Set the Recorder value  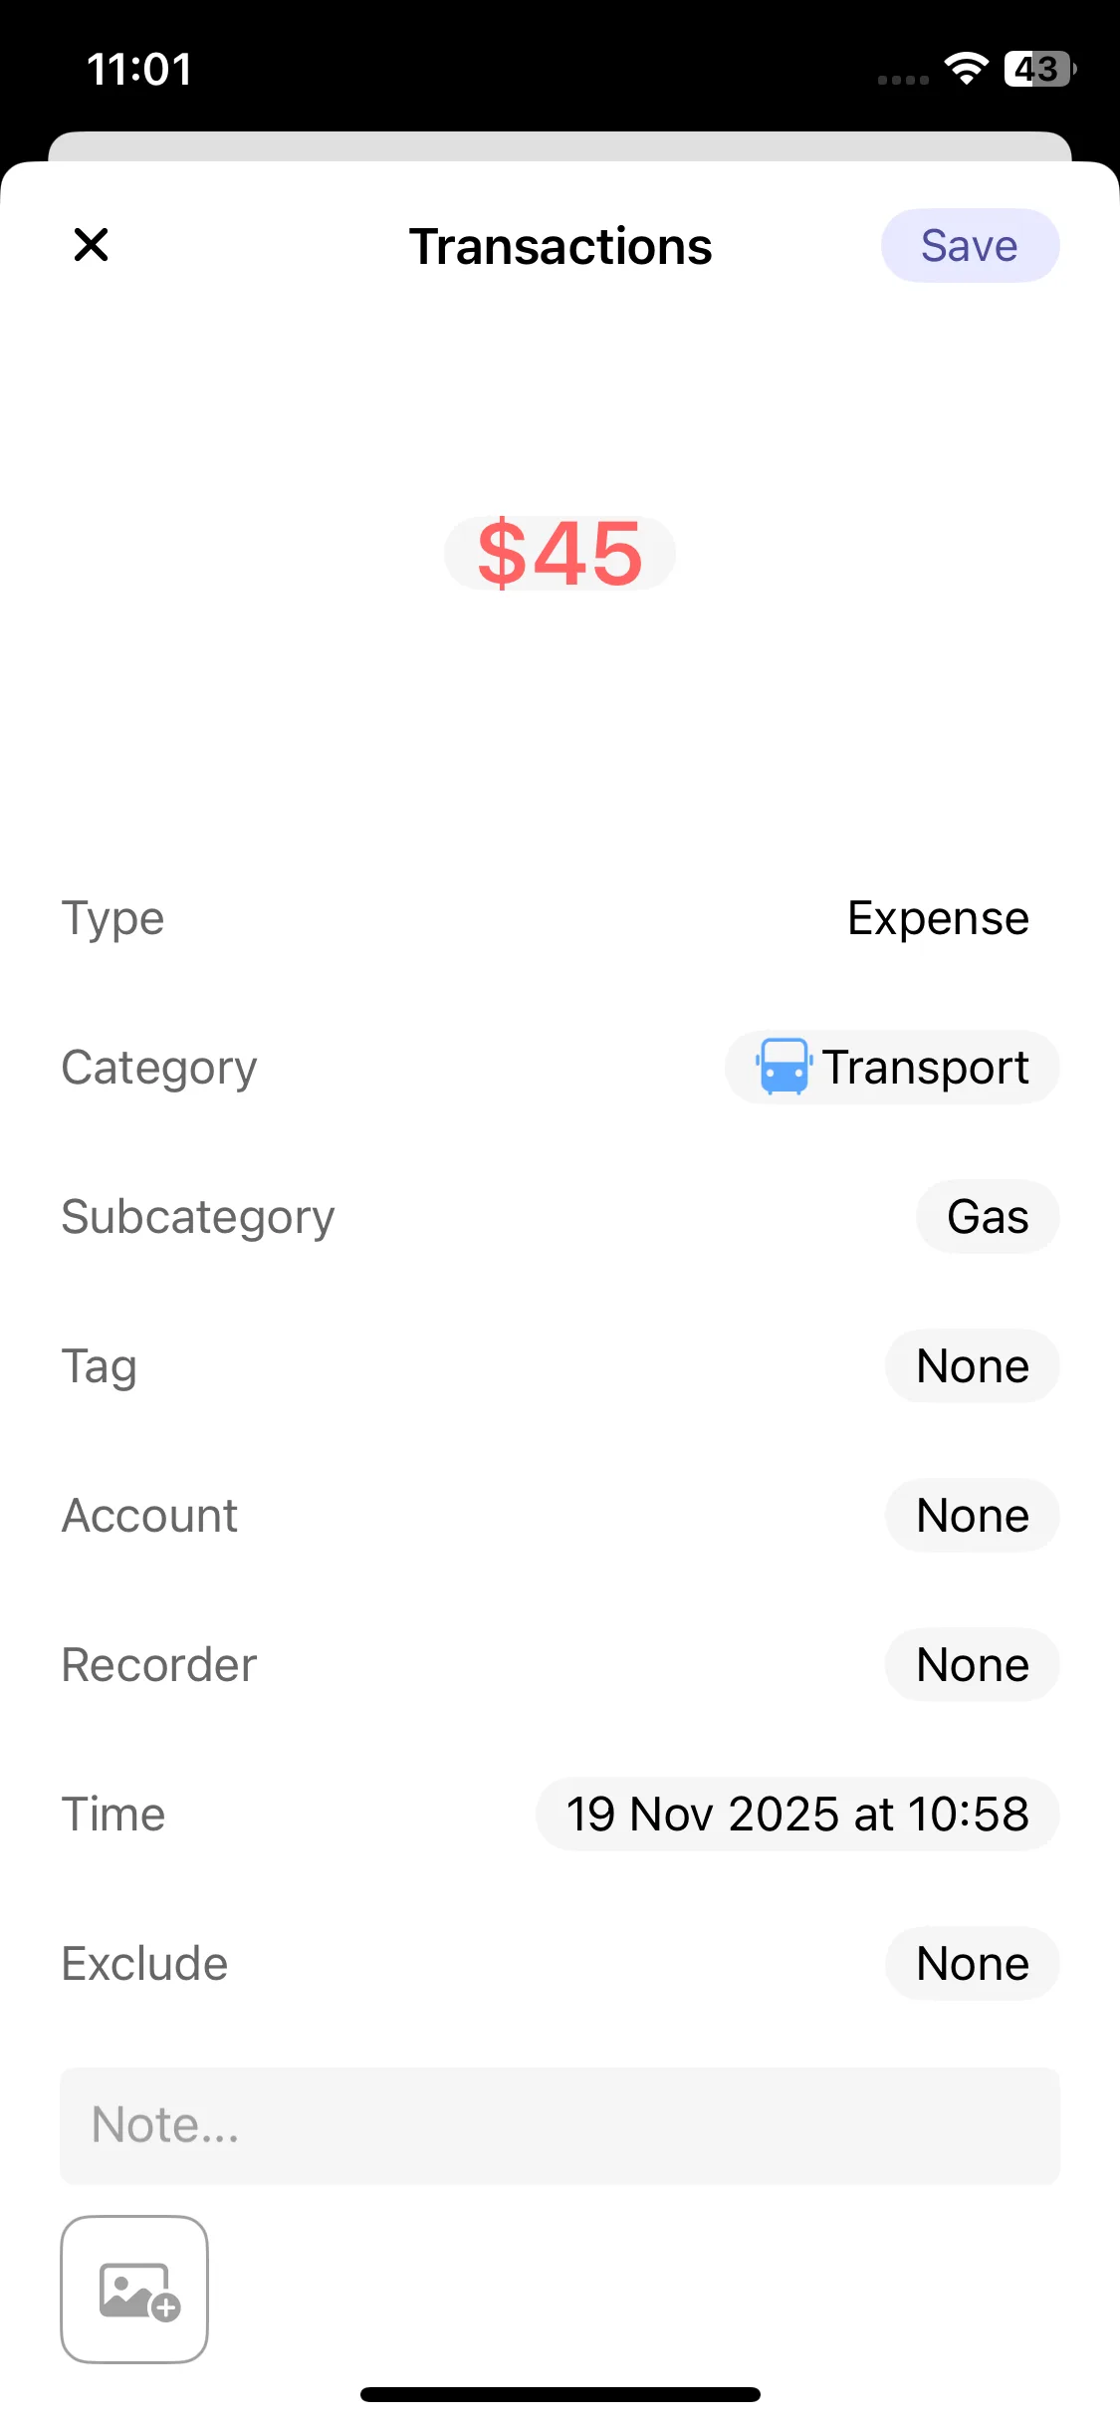point(972,1665)
